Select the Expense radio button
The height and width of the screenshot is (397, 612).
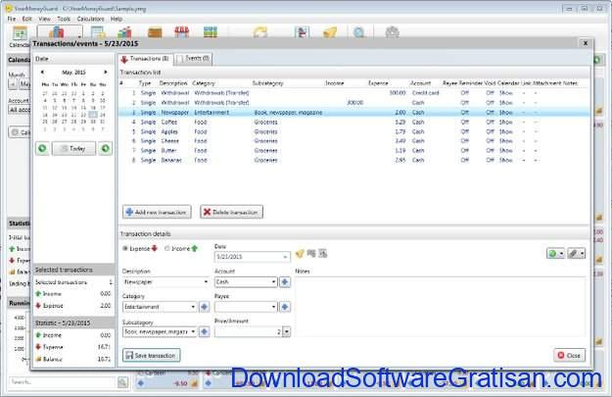[x=125, y=249]
